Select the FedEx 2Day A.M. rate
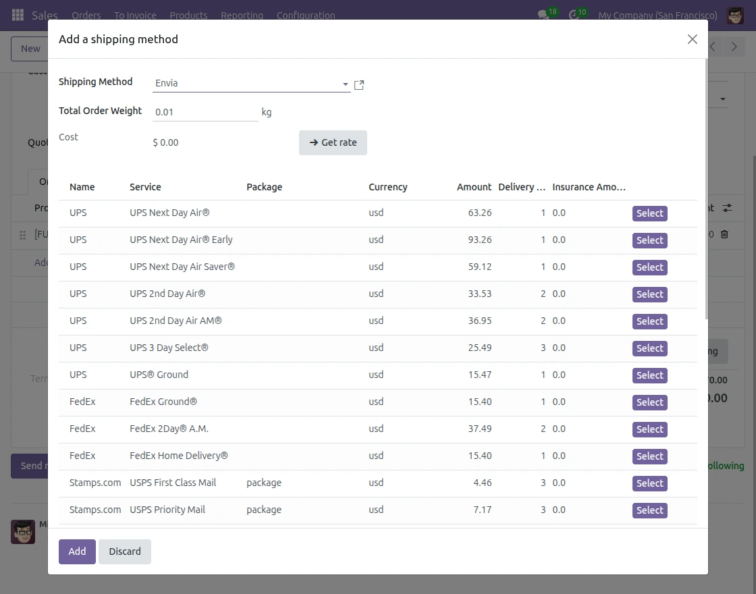Image resolution: width=756 pixels, height=594 pixels. (x=649, y=429)
